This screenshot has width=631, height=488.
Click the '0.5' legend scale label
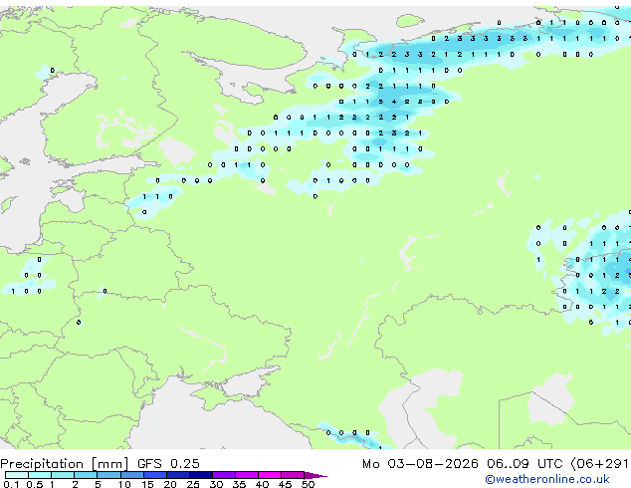click(35, 484)
